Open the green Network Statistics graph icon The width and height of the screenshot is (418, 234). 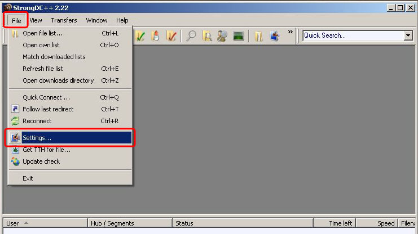pyautogui.click(x=238, y=36)
